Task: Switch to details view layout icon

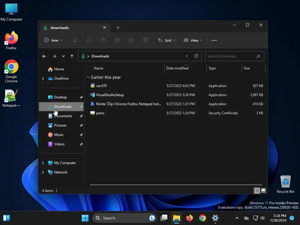Action: point(257,190)
